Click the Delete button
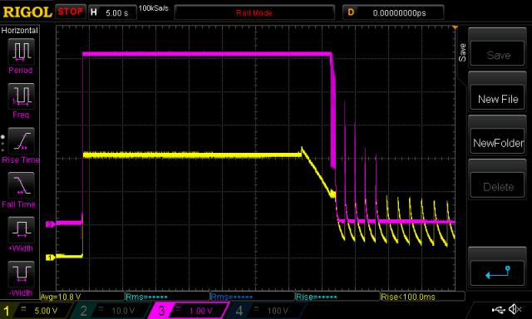The width and height of the screenshot is (532, 319). (497, 187)
